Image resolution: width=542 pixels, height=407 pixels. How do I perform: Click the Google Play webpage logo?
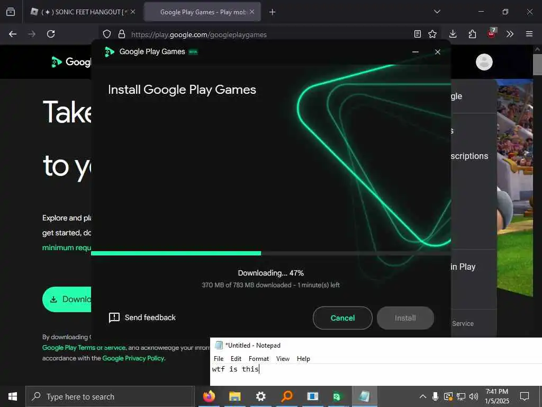(71, 62)
